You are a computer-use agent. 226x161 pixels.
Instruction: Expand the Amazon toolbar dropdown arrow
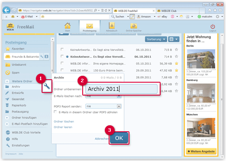155,17
